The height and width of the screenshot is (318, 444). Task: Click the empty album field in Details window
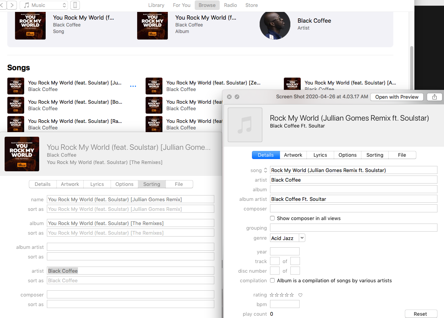point(354,189)
